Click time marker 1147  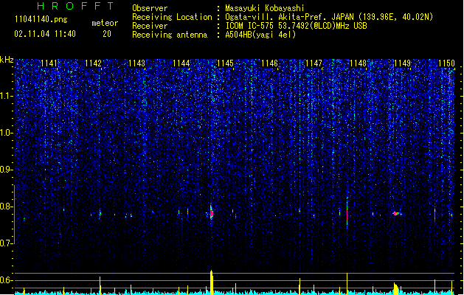coord(314,63)
